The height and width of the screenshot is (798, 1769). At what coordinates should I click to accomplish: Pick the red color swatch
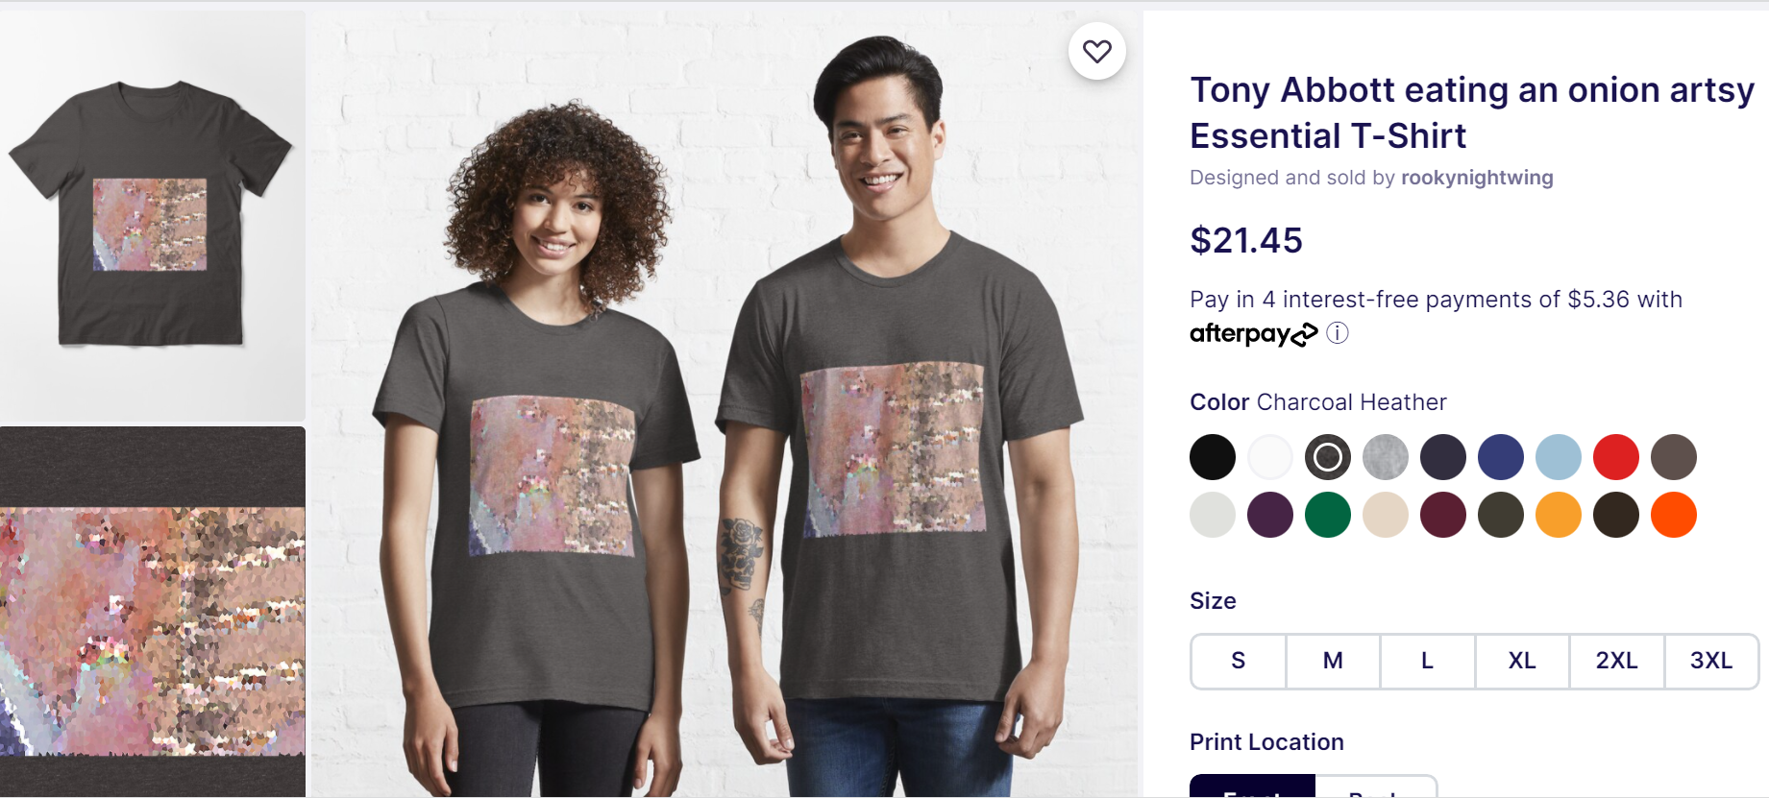pyautogui.click(x=1616, y=457)
